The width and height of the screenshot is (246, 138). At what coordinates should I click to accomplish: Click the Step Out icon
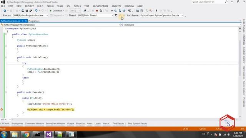pyautogui.click(x=124, y=11)
